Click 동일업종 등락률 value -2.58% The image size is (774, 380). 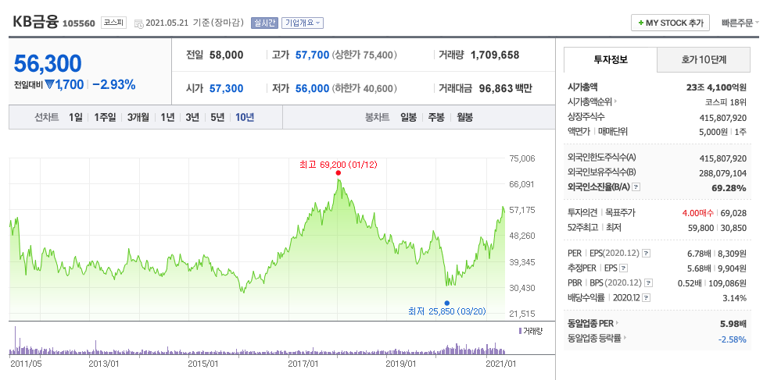[x=733, y=339]
